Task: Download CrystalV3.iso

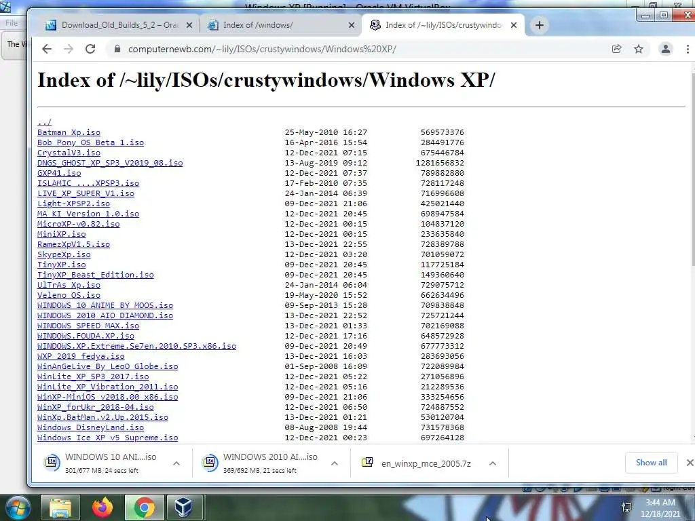Action: [x=69, y=153]
